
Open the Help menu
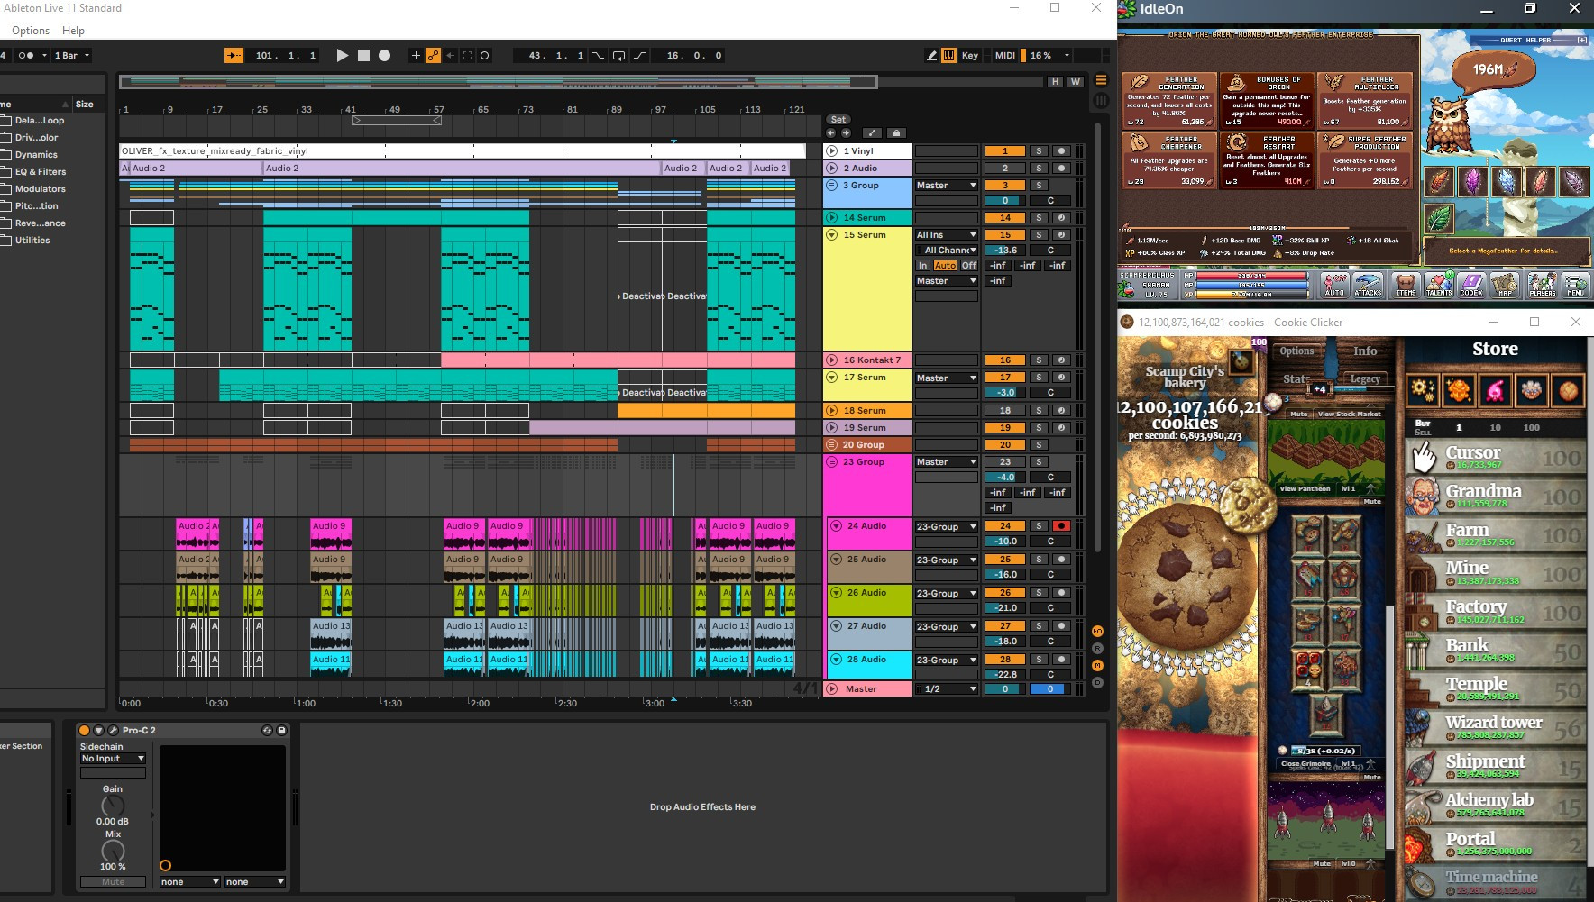tap(73, 30)
